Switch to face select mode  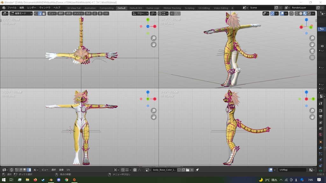click(x=44, y=13)
